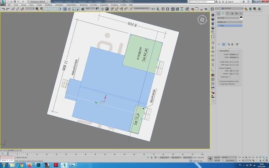Remove modifier using the trash icon
Viewport: 269px width, 168px height.
[x=232, y=44]
